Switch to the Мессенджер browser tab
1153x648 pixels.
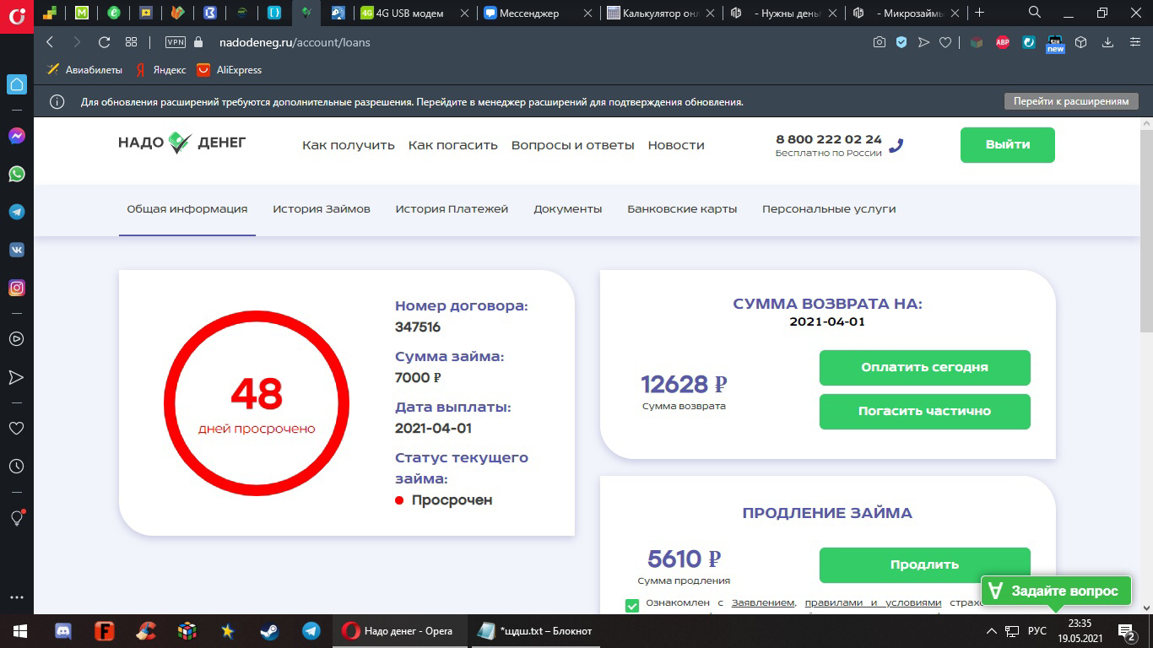click(539, 13)
